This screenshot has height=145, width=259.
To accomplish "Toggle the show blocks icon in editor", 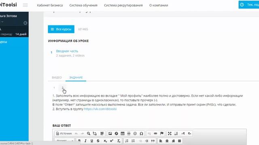I will point(176,133).
